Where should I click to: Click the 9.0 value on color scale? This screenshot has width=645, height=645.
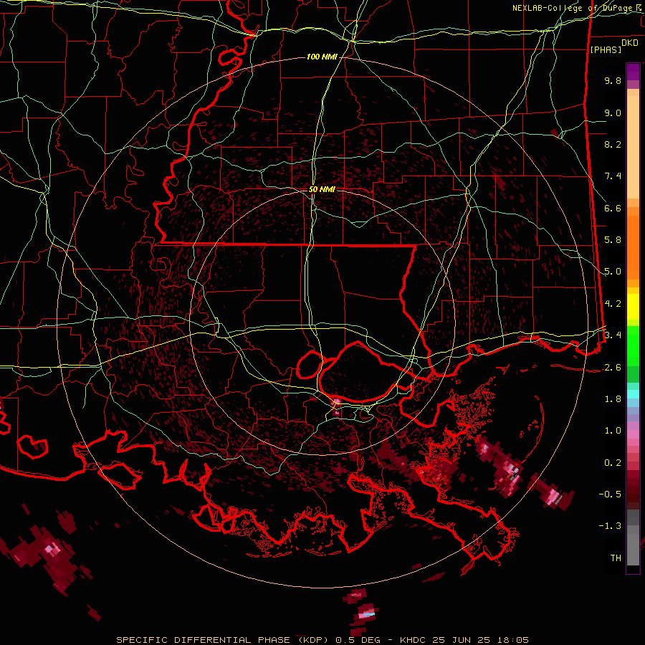coord(613,113)
